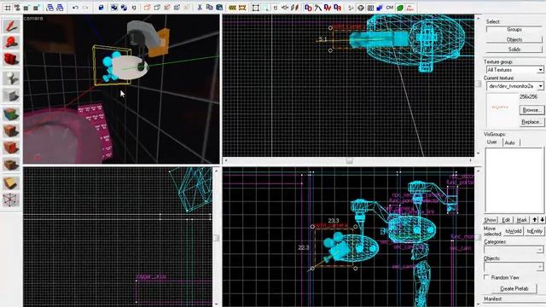The width and height of the screenshot is (546, 307).
Task: Click the Show VisGroup button
Action: click(490, 220)
